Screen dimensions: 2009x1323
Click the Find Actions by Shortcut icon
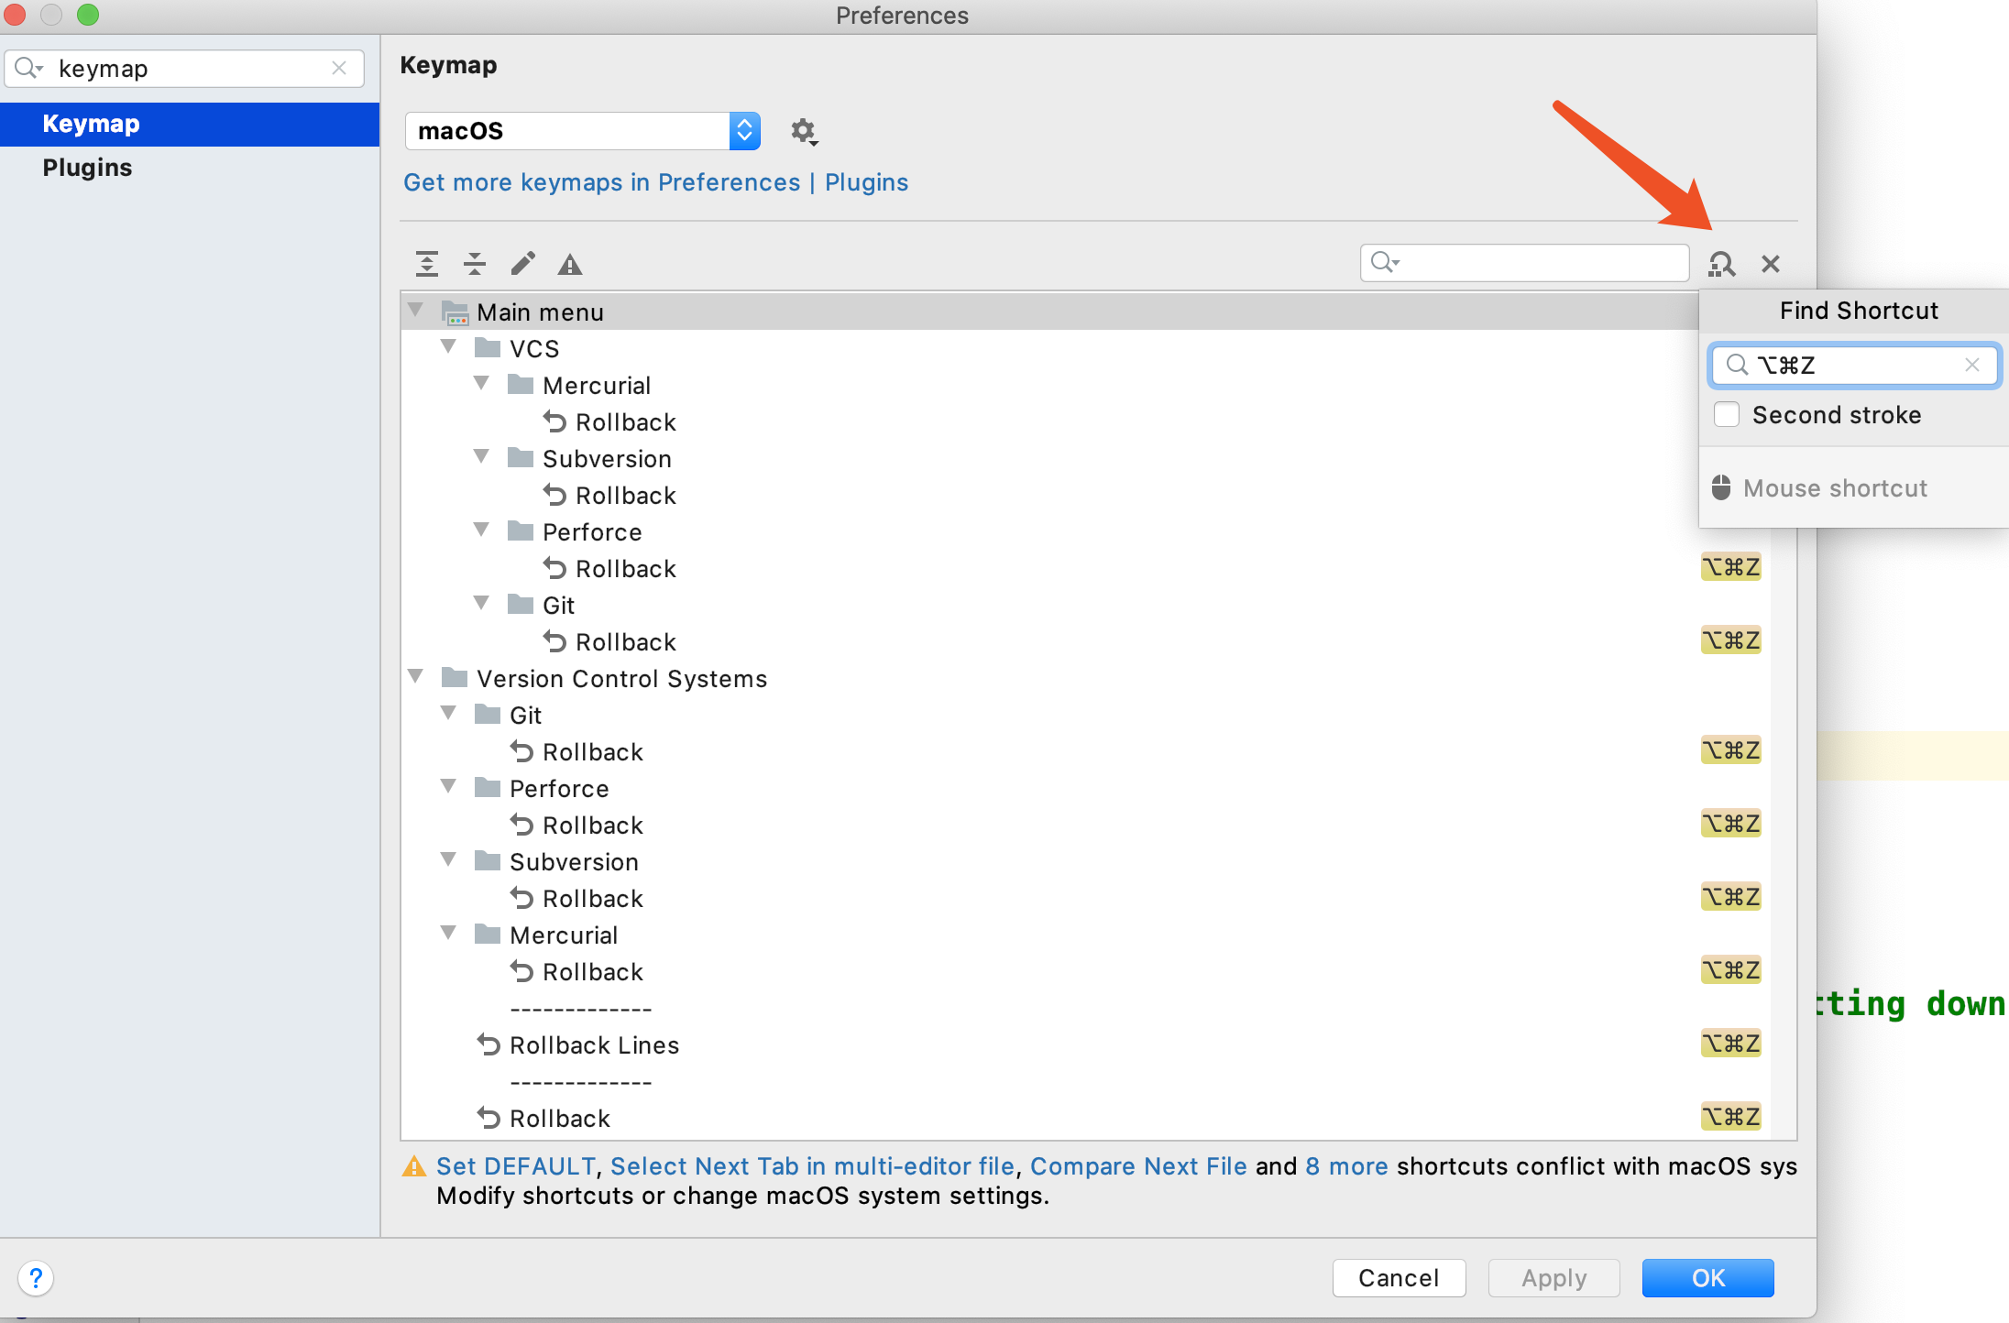click(x=1721, y=264)
